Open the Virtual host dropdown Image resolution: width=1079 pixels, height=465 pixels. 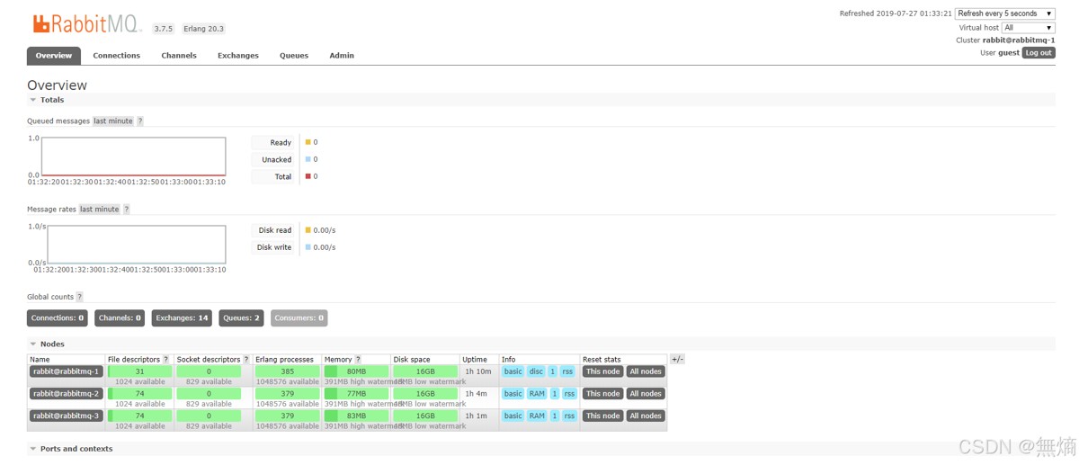1029,28
